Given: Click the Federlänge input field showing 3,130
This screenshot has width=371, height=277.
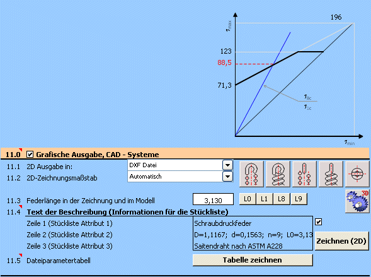Looking at the screenshot, I should 213,199.
